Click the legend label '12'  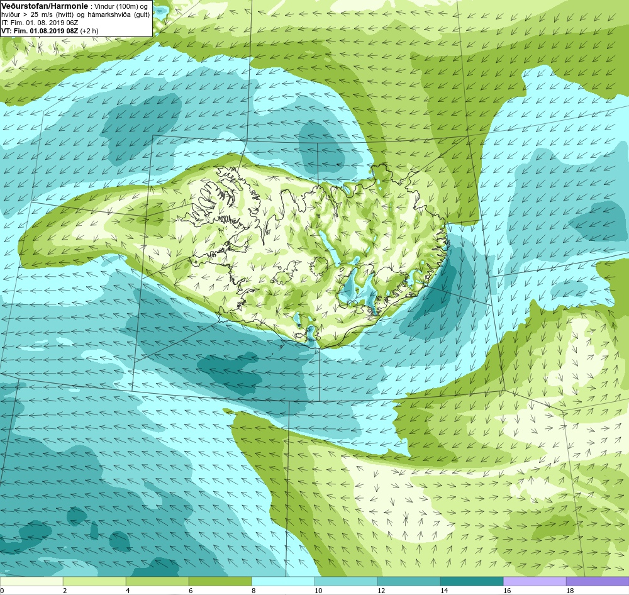tap(381, 591)
